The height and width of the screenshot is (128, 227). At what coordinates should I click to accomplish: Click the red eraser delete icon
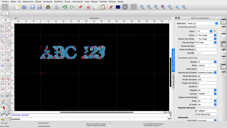click(80, 7)
